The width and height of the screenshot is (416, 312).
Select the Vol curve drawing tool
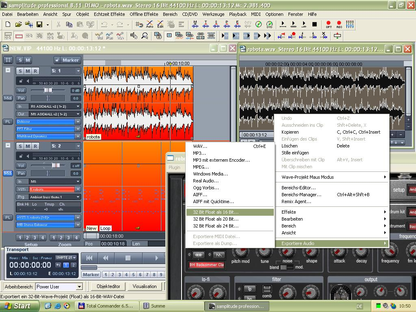point(99,36)
